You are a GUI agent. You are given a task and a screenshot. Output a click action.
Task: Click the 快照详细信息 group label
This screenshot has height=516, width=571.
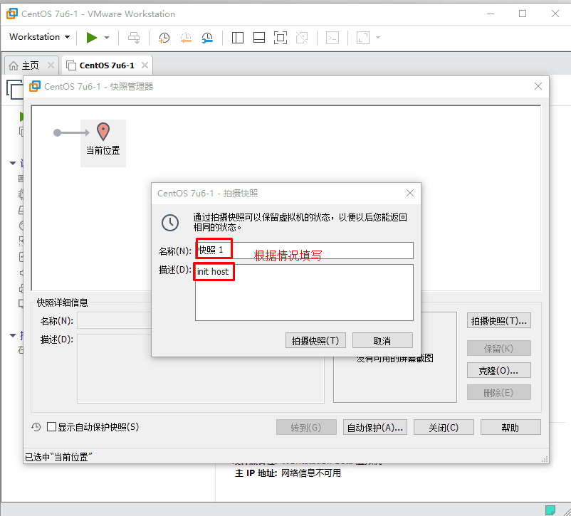(x=62, y=302)
